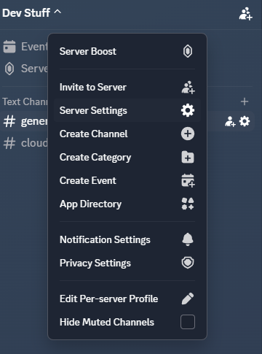The image size is (262, 354).
Task: Click the Hide Muted Channels label
Action: click(x=107, y=322)
